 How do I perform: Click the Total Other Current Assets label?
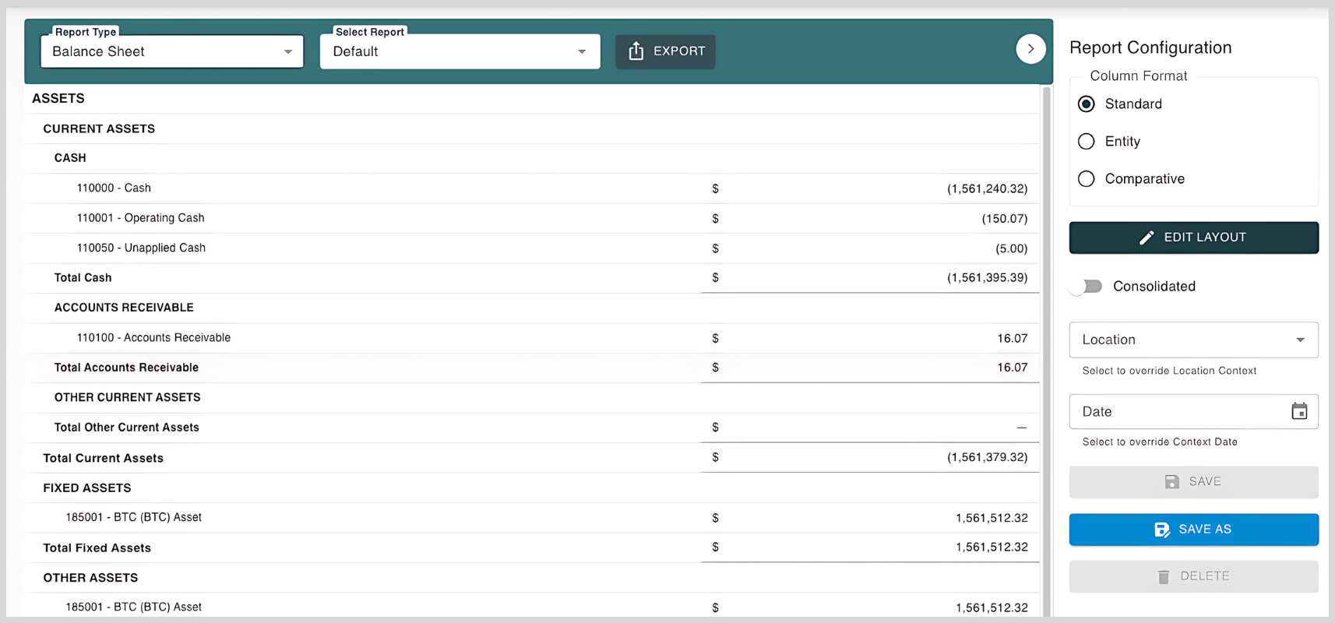click(126, 428)
